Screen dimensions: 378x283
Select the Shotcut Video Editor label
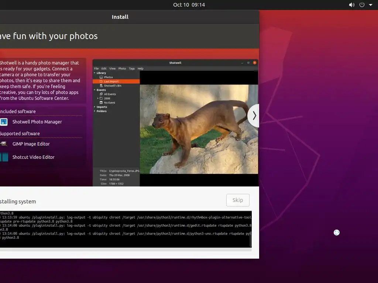(34, 157)
